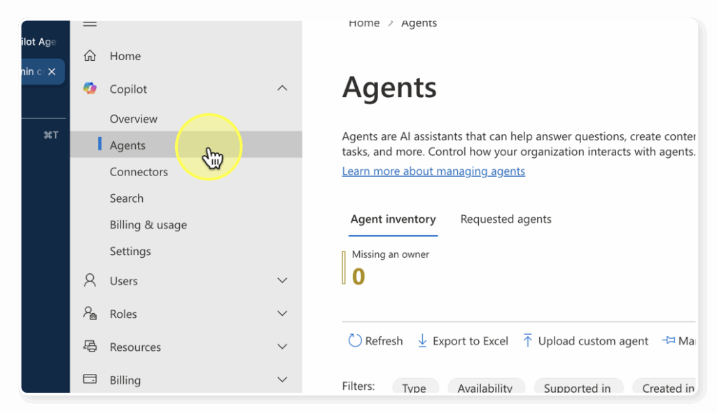Click the Resources printer-like icon
This screenshot has width=717, height=413.
[90, 347]
